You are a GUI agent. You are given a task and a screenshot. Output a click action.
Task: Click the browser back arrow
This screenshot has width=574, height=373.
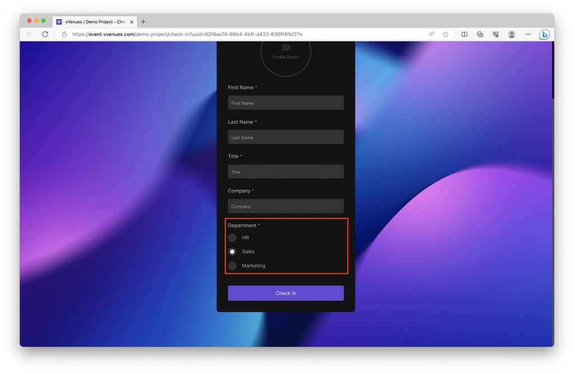30,34
